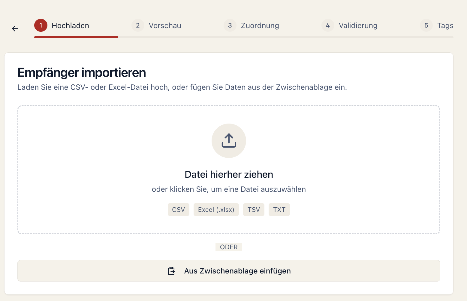Screen dimensions: 467x301
Task: Select step 2 number circle
Action: [x=138, y=25]
